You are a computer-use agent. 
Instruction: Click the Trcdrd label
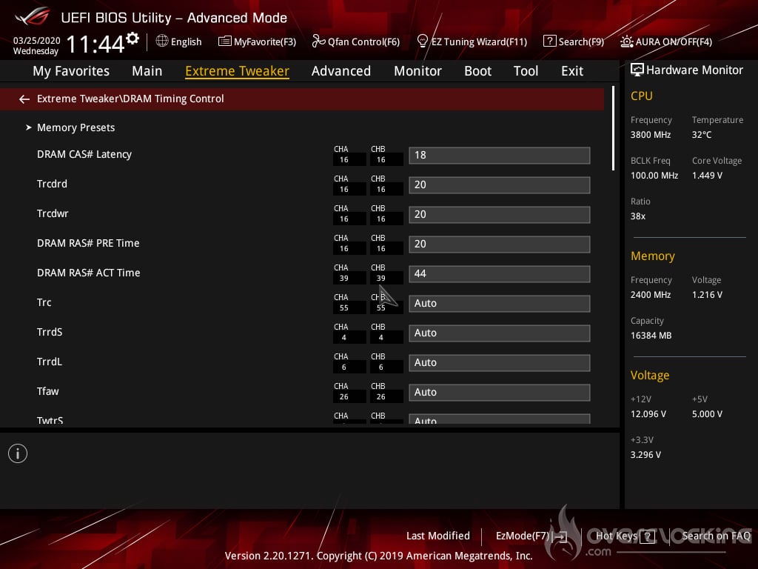52,184
